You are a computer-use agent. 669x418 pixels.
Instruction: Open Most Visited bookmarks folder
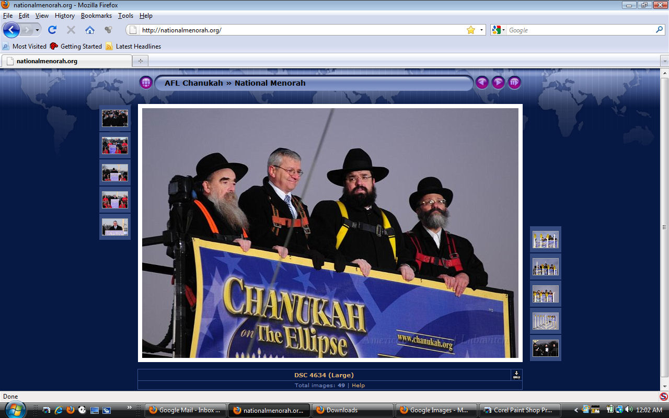pos(25,46)
